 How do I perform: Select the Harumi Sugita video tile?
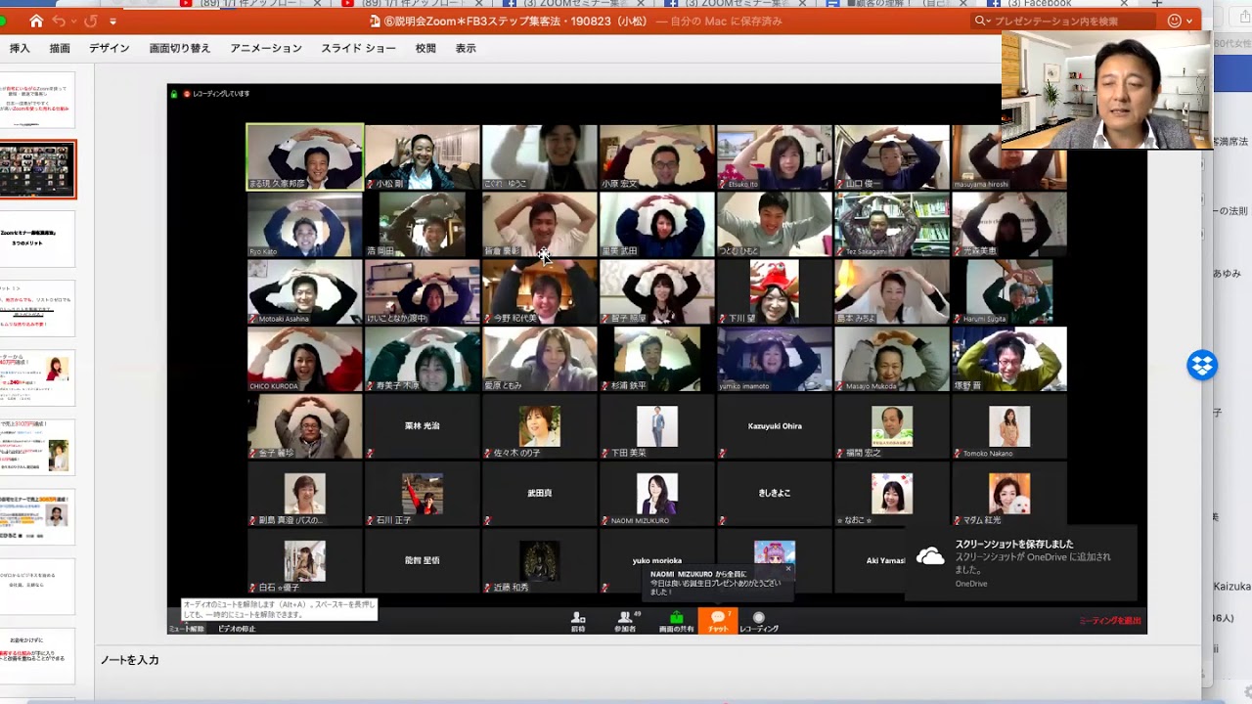1009,291
